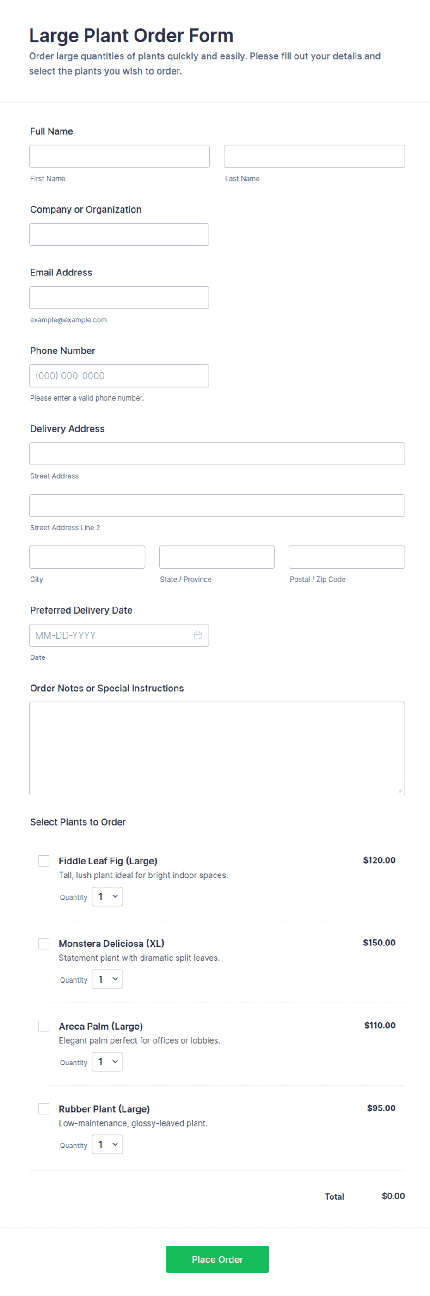Focus the Postal / Zip Code field

pyautogui.click(x=347, y=557)
